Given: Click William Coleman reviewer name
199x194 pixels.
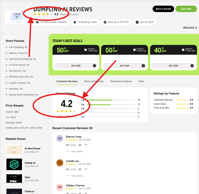Looking at the screenshot, I should [75, 186].
